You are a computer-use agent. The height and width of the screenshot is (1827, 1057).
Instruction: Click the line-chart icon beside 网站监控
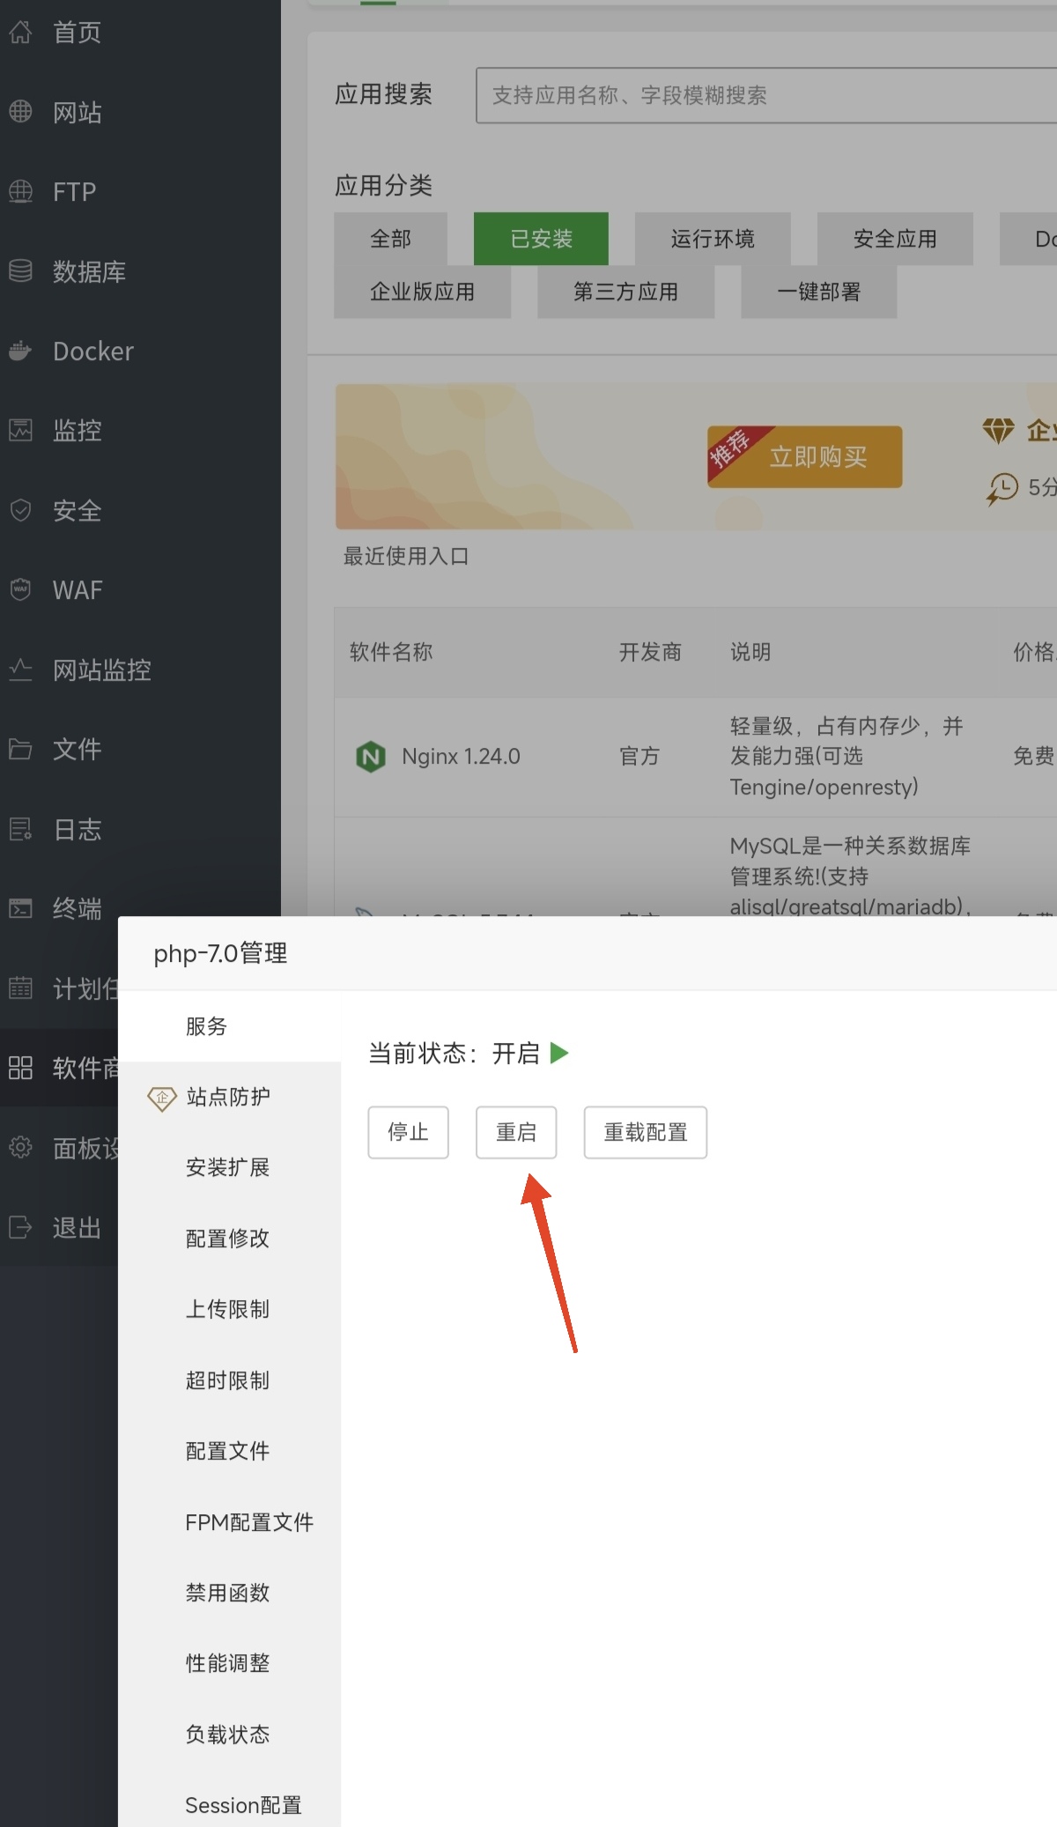pyautogui.click(x=20, y=669)
